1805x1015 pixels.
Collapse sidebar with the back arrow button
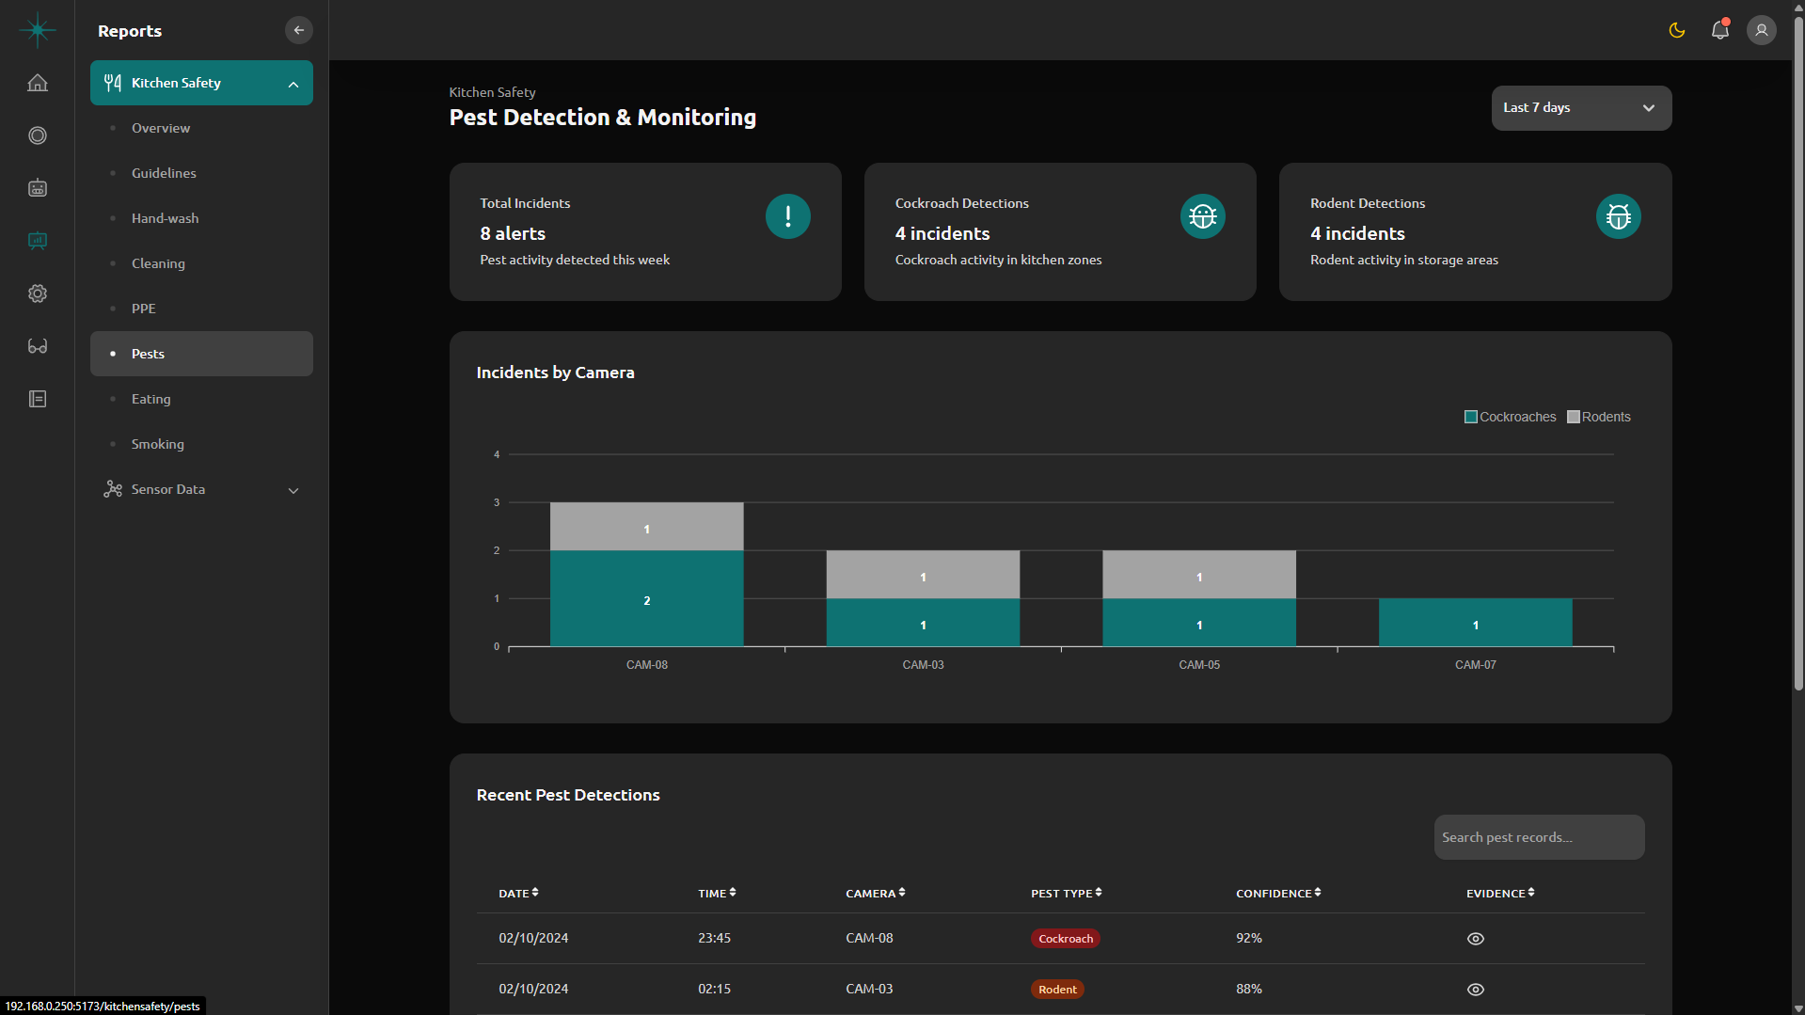point(299,30)
